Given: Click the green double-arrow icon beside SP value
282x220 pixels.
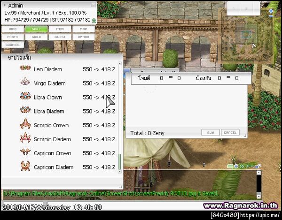Looking at the screenshot, I should [x=94, y=21].
